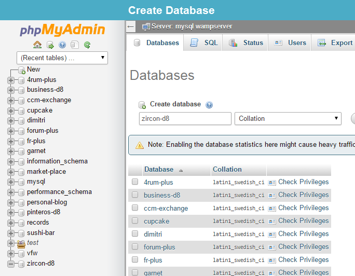The image size is (355, 276).
Task: Click the privileges icon in ccm-exchange row
Action: point(271,209)
